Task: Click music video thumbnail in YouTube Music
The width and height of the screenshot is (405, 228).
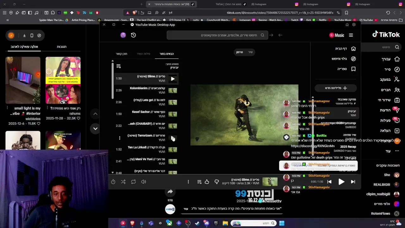Action: pos(244,115)
